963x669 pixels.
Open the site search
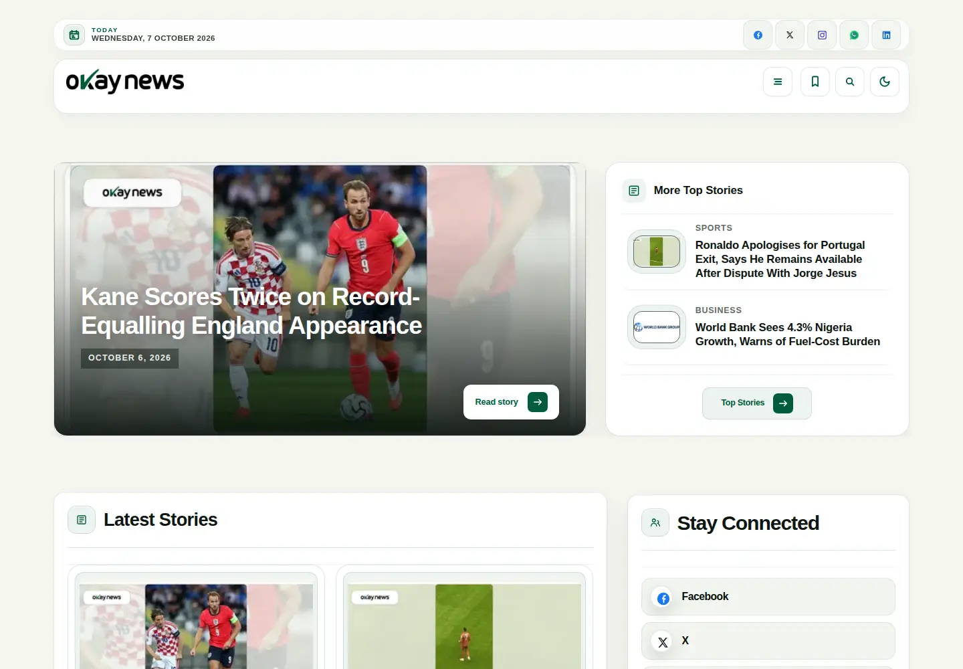(850, 82)
